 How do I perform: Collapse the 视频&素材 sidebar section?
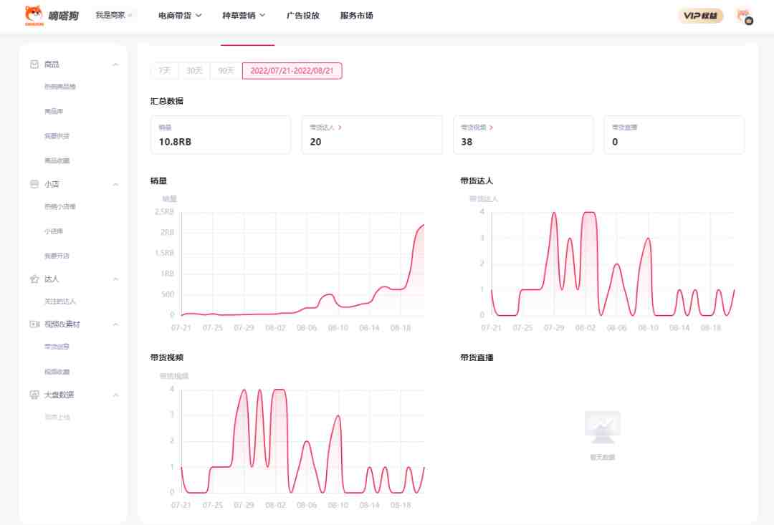coord(115,324)
